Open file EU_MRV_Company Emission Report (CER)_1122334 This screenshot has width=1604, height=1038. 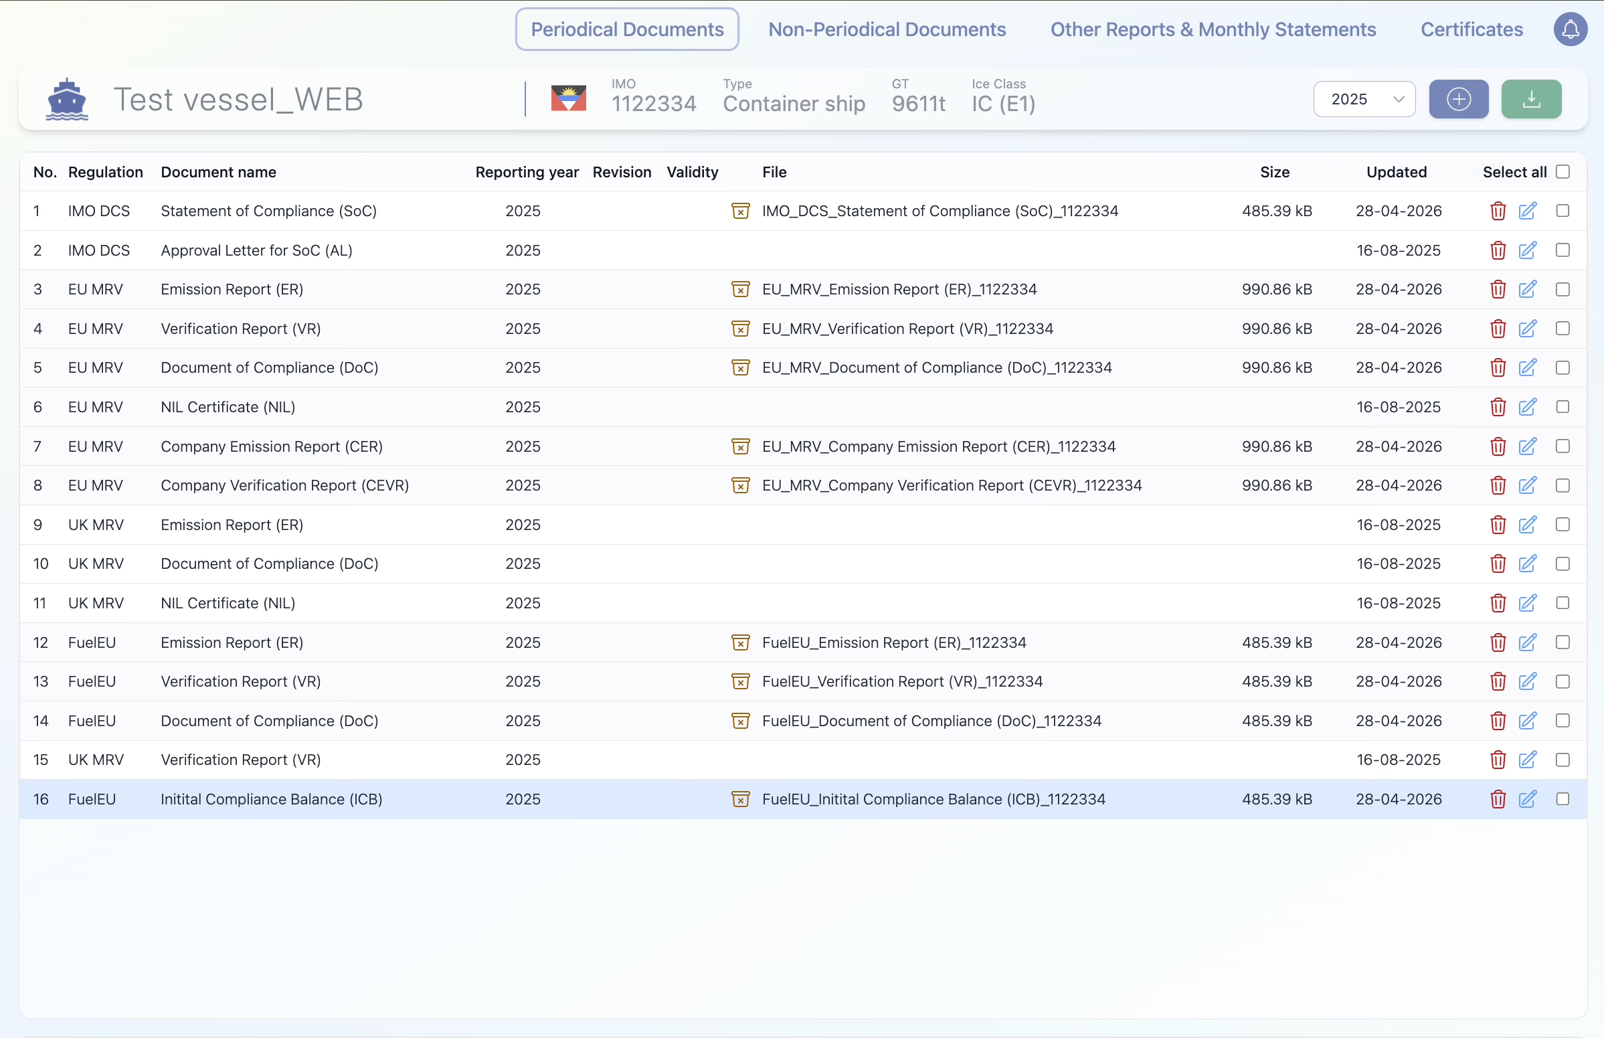[x=939, y=446]
